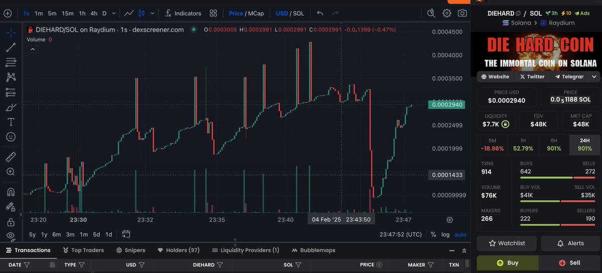Select the crosshair cursor tool
The image size is (602, 273).
tap(11, 33)
